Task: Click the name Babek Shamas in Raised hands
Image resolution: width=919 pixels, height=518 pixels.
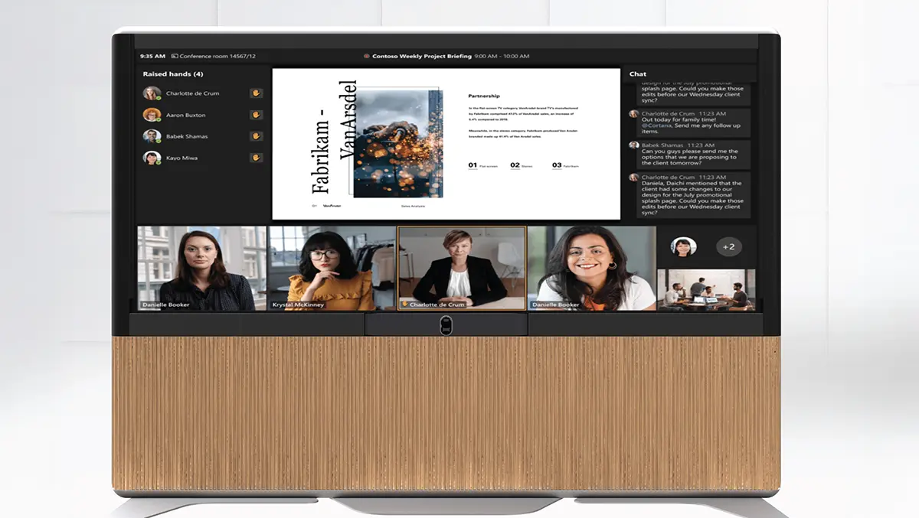Action: point(187,136)
